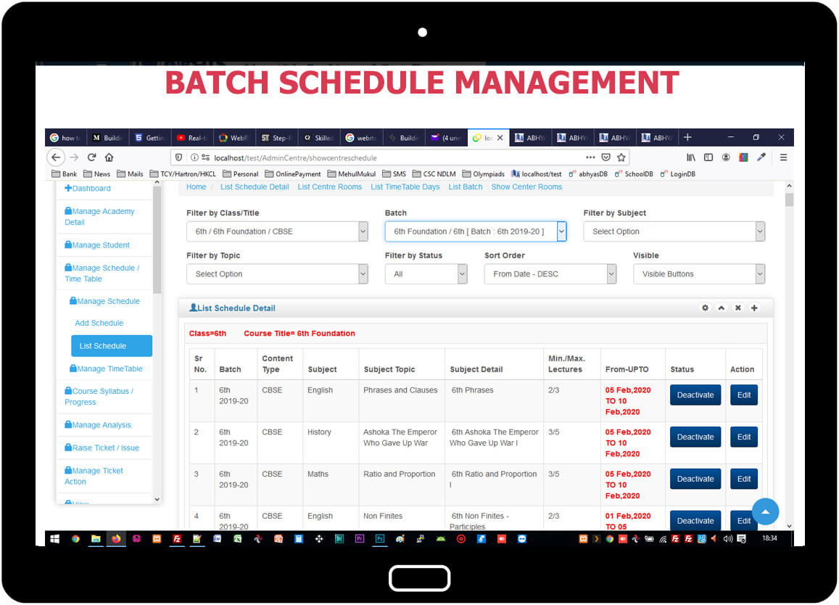The image size is (839, 605).
Task: Edit the Maths Ratio and Proportion schedule
Action: [743, 478]
